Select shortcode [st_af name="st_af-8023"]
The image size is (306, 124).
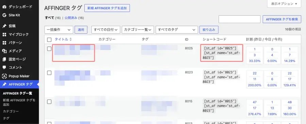tap(221, 79)
